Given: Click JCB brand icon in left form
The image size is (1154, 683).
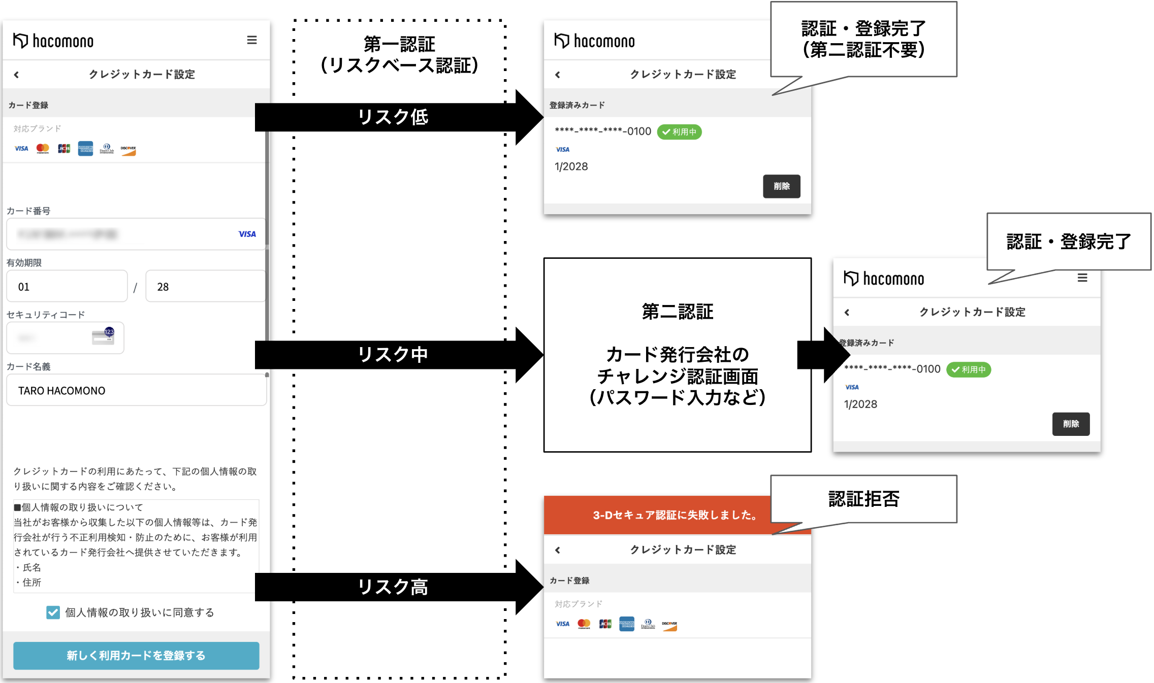Looking at the screenshot, I should pyautogui.click(x=64, y=149).
